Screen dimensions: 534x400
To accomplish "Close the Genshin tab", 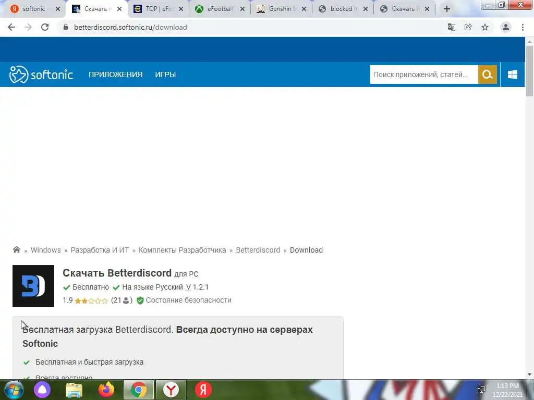I will 304,9.
